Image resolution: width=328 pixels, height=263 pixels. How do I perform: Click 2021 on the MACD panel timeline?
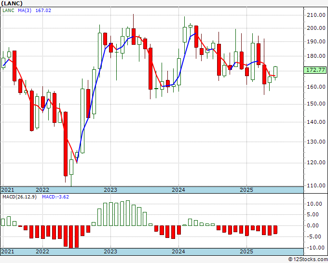[8, 251]
